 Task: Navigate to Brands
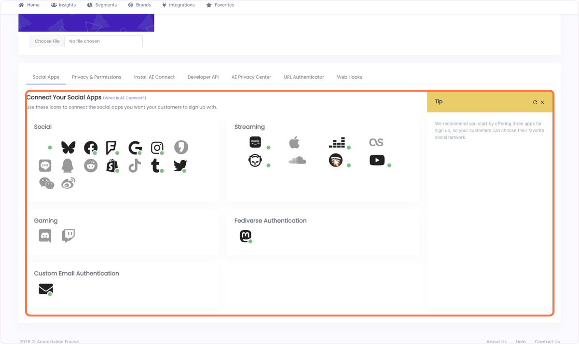(139, 5)
